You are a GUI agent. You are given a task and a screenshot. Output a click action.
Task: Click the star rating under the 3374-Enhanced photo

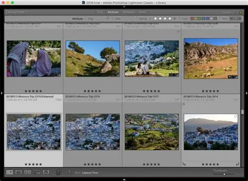33,164
